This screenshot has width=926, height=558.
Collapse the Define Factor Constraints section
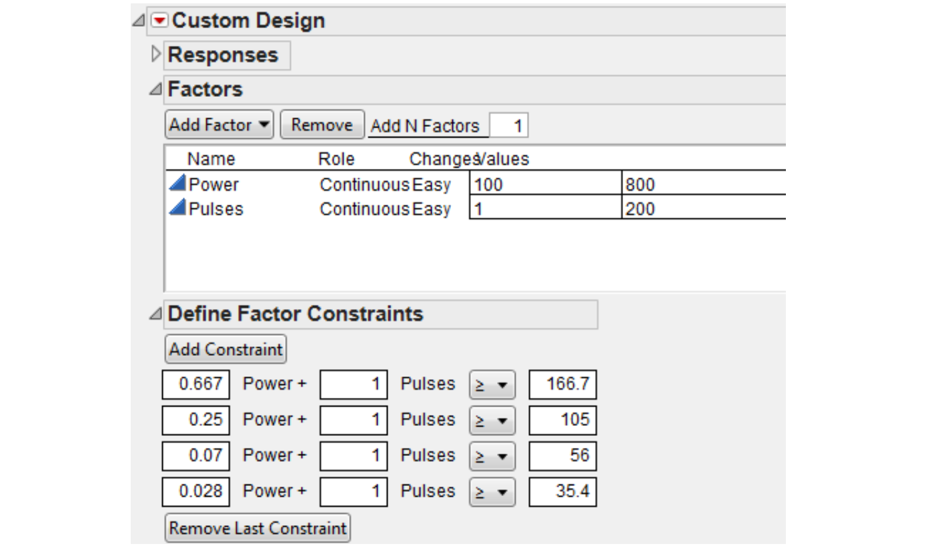pos(156,312)
